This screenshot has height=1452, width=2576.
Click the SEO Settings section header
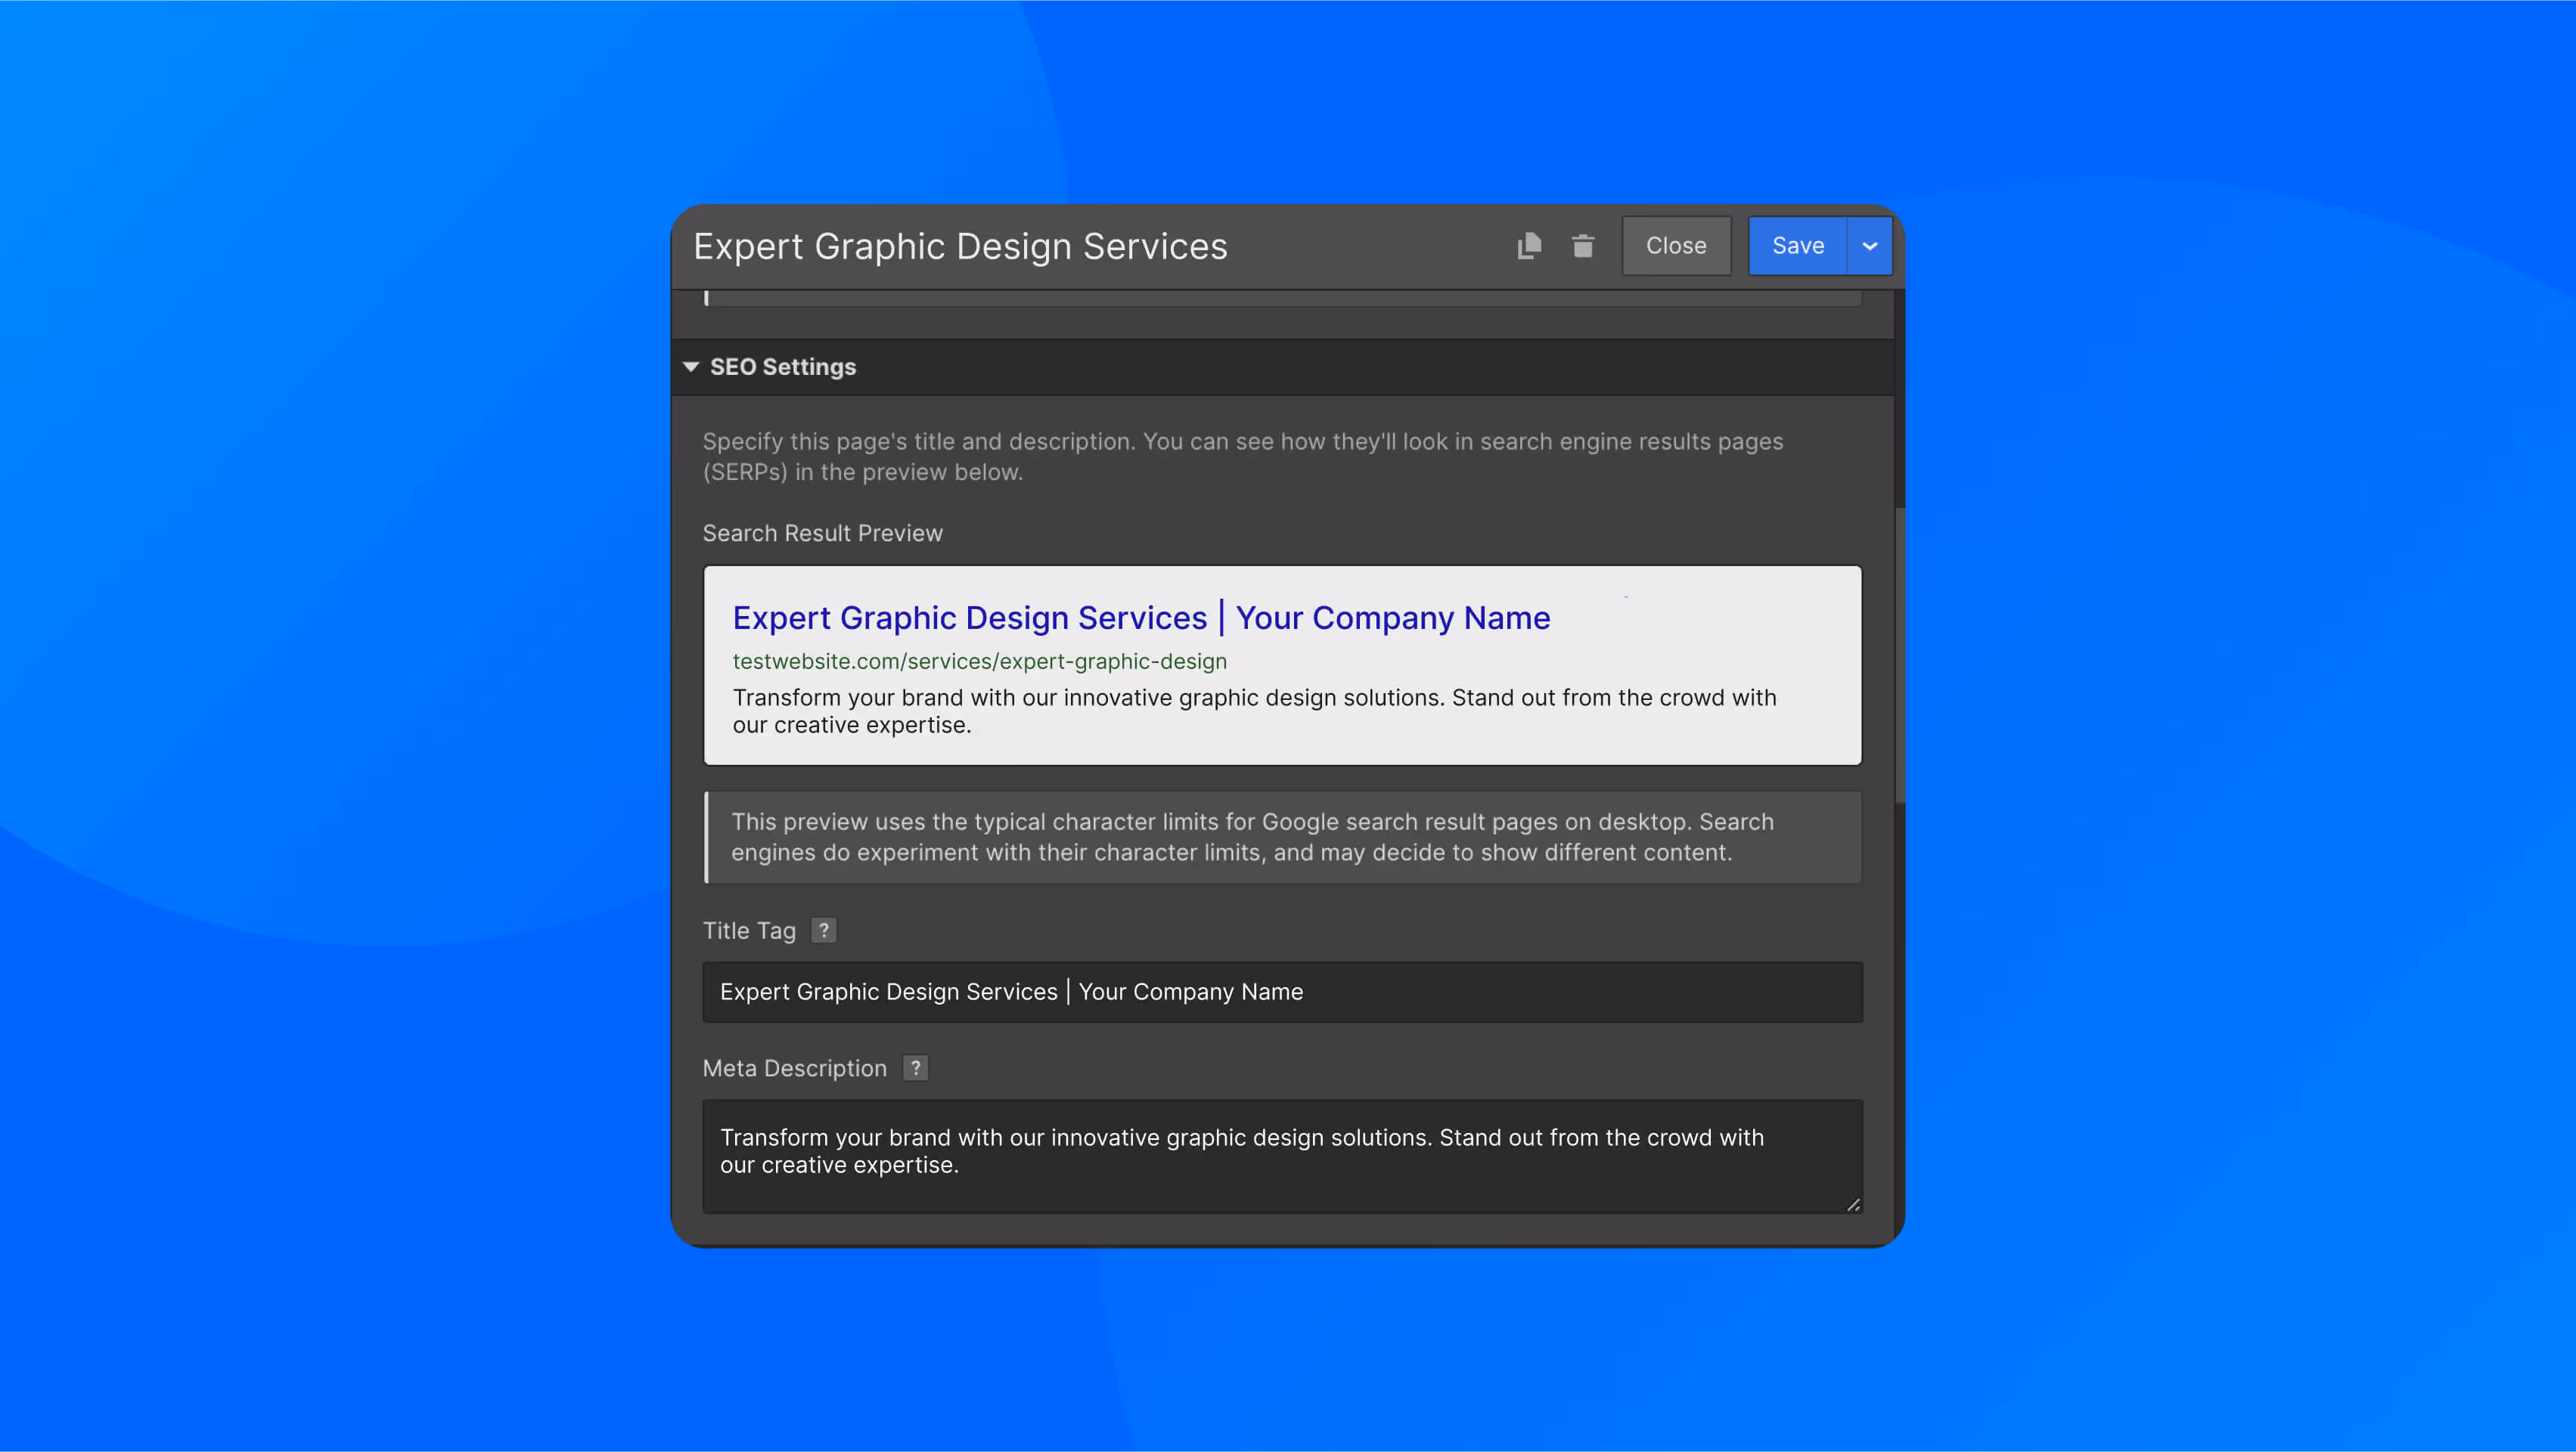(x=783, y=367)
